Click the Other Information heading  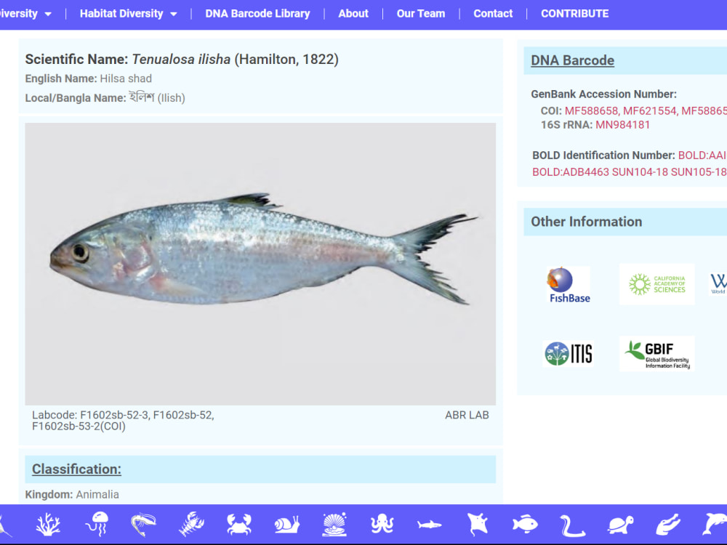(587, 222)
